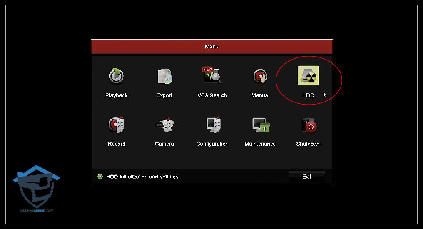Select the 'Shutdown' text label
The height and width of the screenshot is (229, 423).
[308, 144]
